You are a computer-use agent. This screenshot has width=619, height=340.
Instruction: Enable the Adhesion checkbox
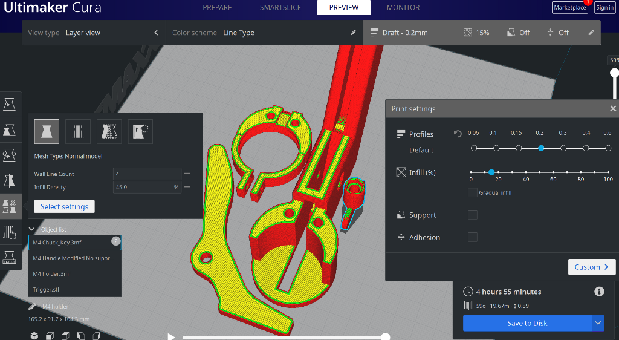[x=473, y=237]
